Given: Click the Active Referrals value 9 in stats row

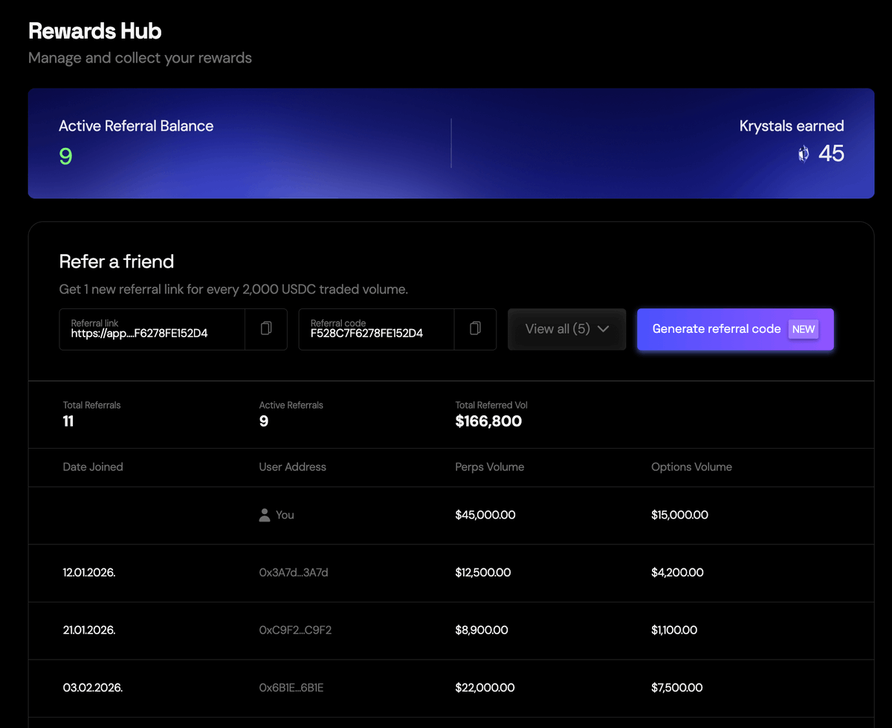Looking at the screenshot, I should click(x=263, y=421).
